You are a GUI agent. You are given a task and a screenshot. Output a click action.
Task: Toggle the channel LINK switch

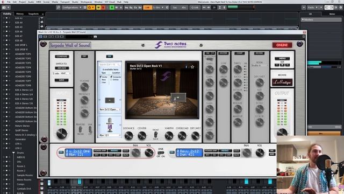coord(161,153)
